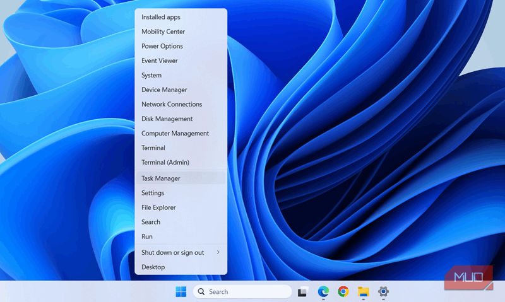Open Event Viewer from the menu
Screen dimensions: 505x302
click(160, 61)
